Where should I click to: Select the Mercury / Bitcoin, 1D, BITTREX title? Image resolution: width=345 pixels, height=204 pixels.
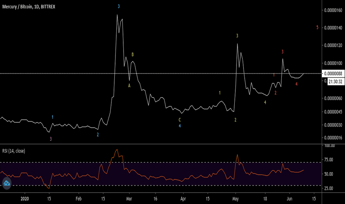29,7
